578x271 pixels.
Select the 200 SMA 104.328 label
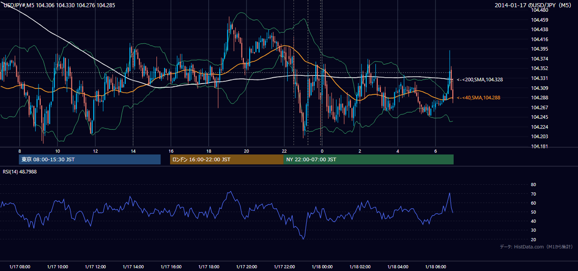coord(480,79)
